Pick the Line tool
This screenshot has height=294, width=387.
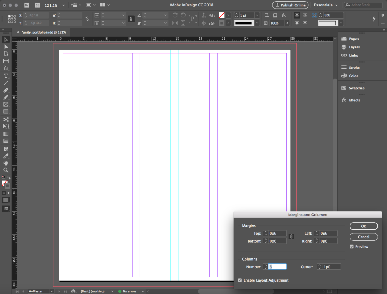6,83
